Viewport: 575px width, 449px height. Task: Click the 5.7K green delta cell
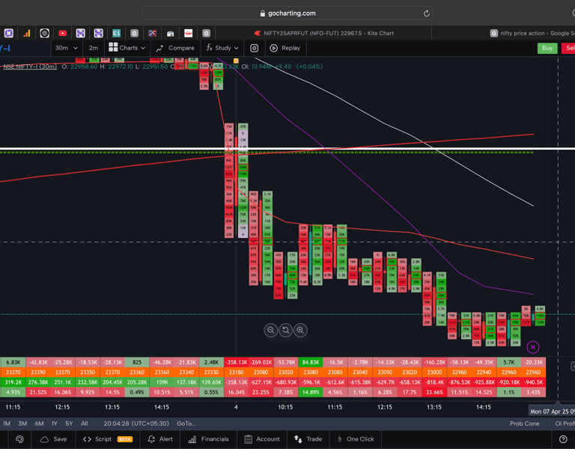pyautogui.click(x=509, y=362)
